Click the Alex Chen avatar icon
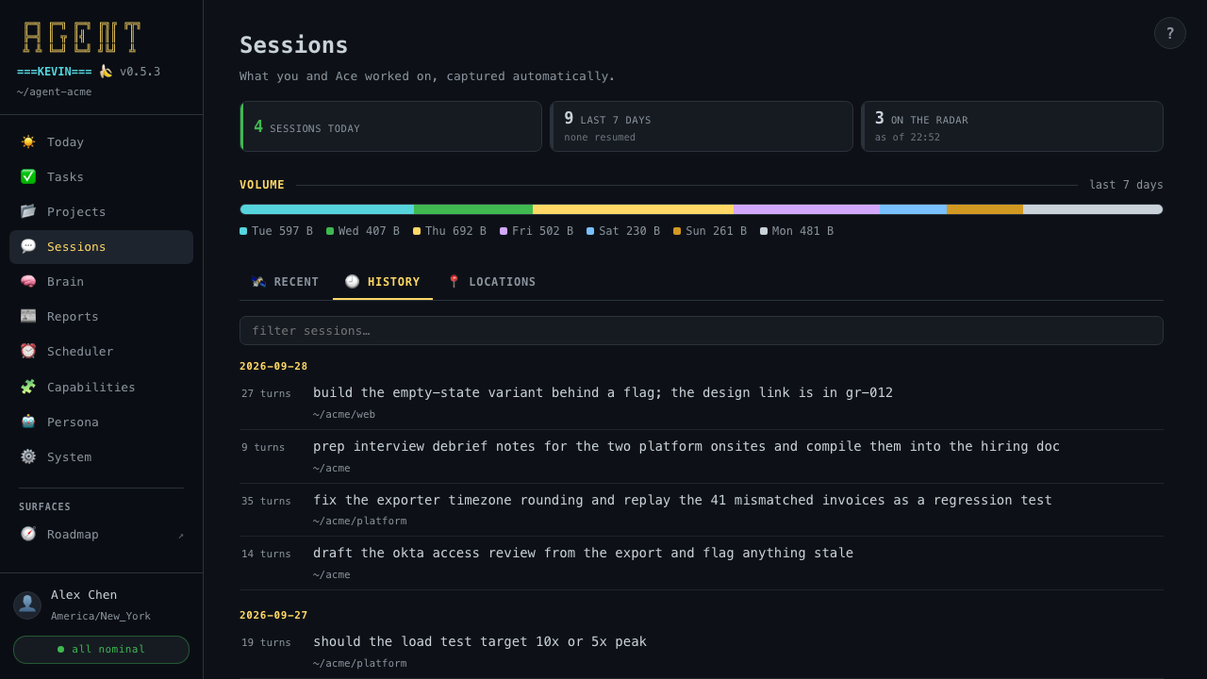Screen dimensions: 1207x679 click(27, 605)
